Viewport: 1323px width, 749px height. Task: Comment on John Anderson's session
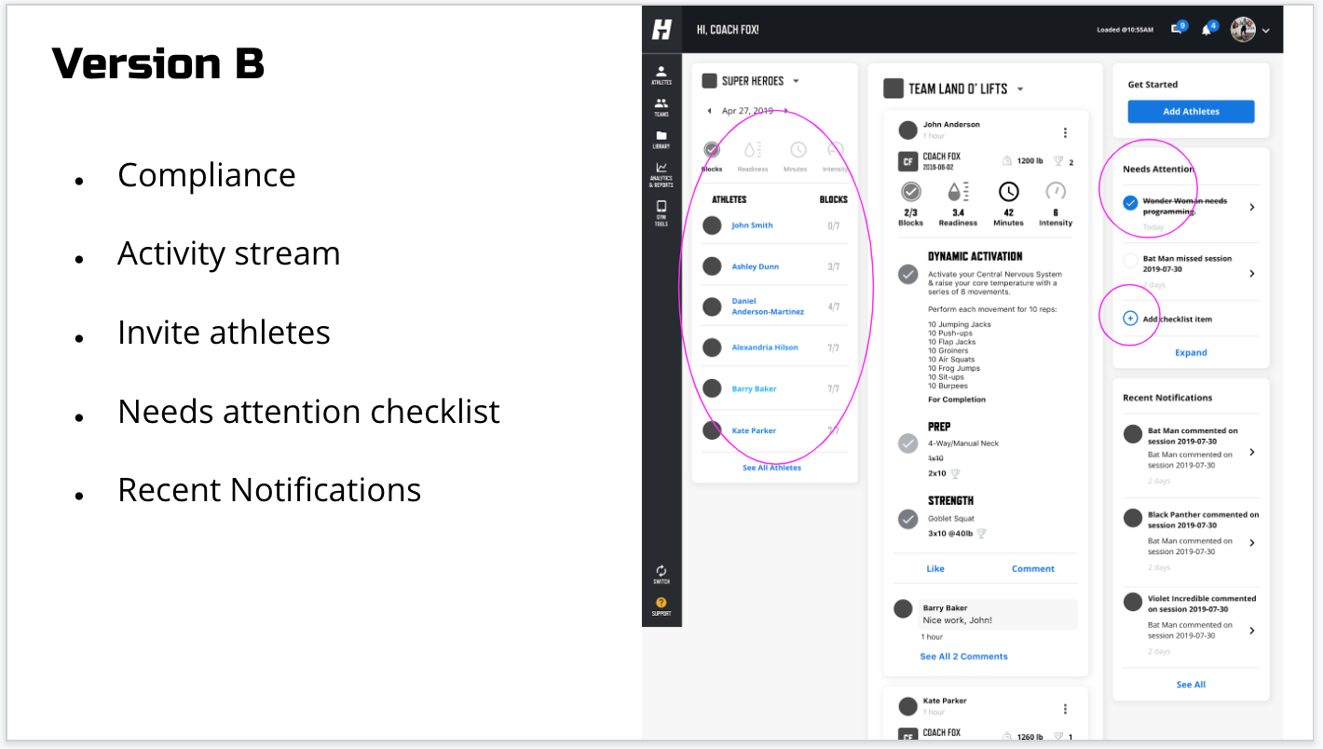click(1033, 568)
